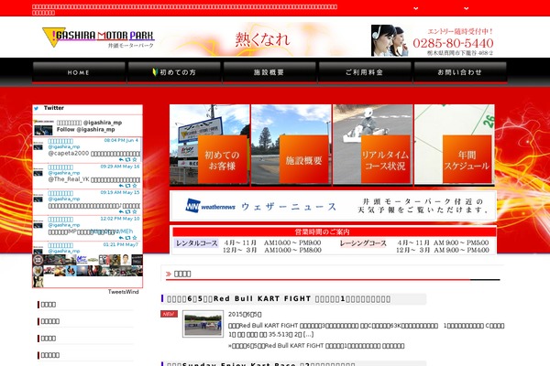Viewport: 550px width, 366px height.
Task: Click the レンタルコース label
Action: (x=196, y=242)
